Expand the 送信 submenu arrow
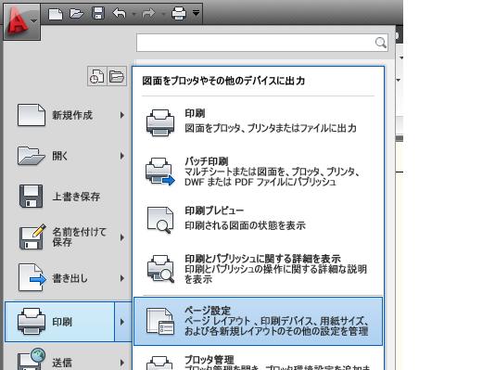Viewport: 495px width, 370px height. coord(122,363)
